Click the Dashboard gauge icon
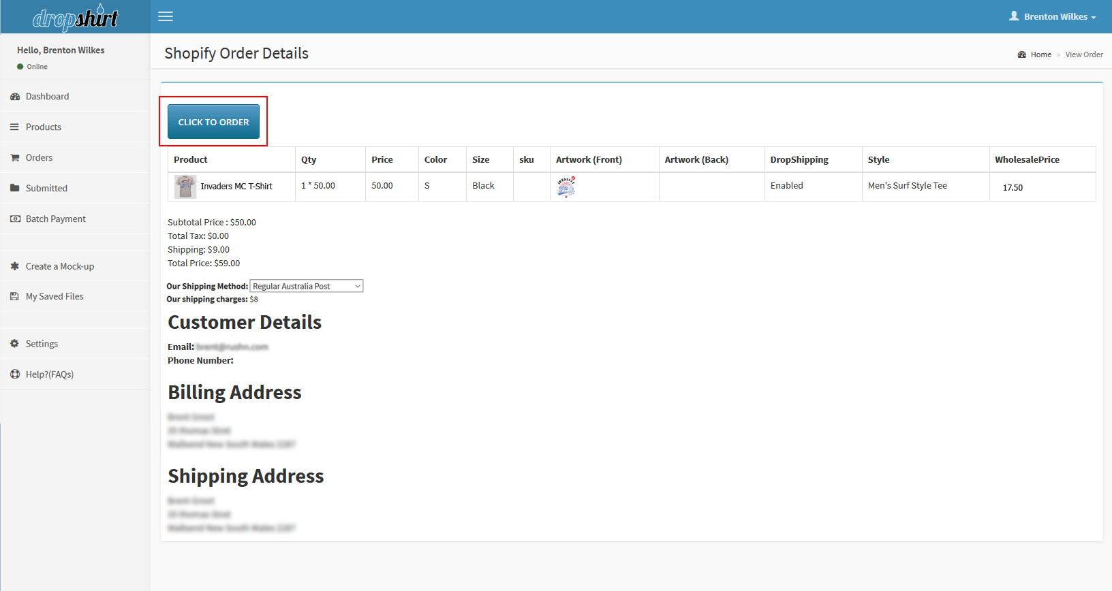Screen dimensions: 1112x591 tap(15, 97)
